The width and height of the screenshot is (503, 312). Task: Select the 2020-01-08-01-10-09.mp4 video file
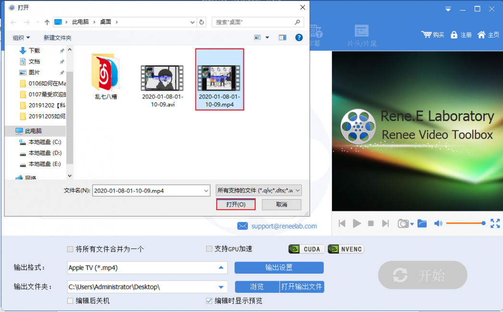220,80
